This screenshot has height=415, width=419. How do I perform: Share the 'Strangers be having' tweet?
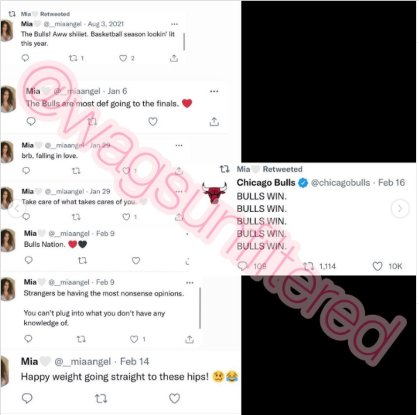(190, 339)
